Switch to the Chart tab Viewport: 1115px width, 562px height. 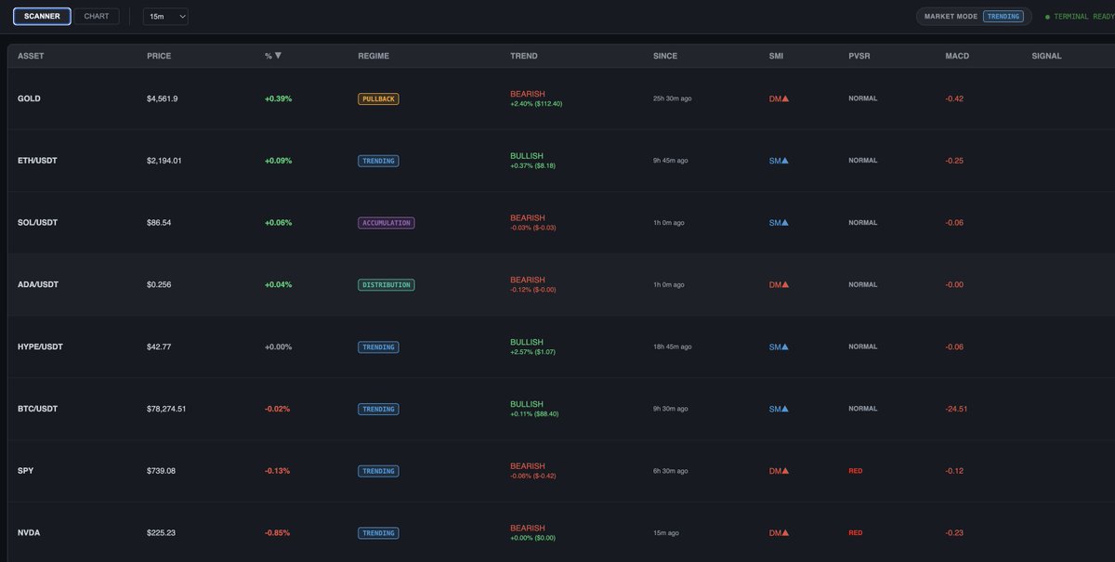pos(97,16)
